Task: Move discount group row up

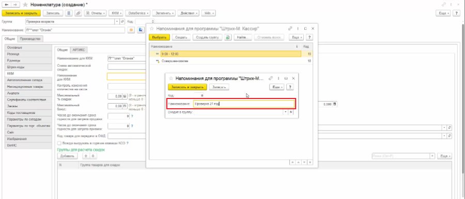Action: tap(86, 156)
